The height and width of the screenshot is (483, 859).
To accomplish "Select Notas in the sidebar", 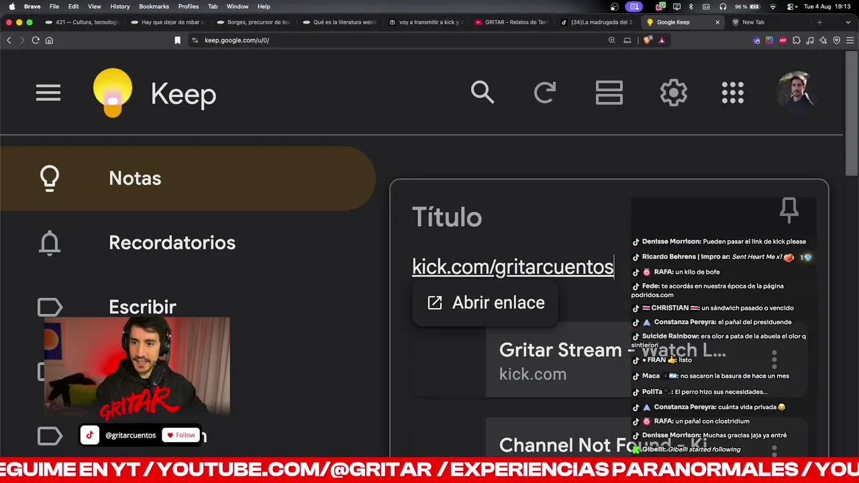I will tap(188, 178).
